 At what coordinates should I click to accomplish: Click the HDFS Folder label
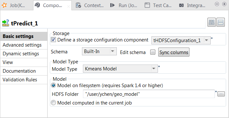(65, 94)
